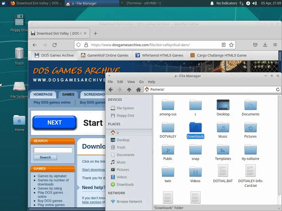The width and height of the screenshot is (282, 211).
Task: Open GameWolf Online Games bookmark
Action: [x=105, y=55]
